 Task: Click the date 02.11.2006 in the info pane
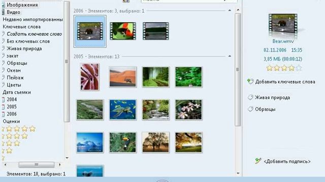[x=275, y=50]
